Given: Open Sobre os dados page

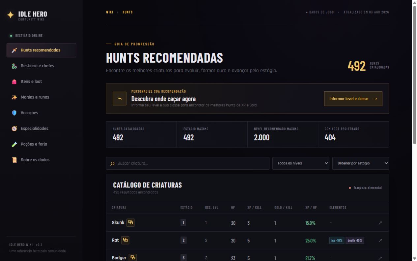Looking at the screenshot, I should click(x=41, y=160).
